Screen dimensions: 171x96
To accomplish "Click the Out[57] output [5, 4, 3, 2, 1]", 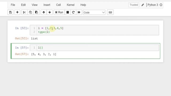I will 44,54.
